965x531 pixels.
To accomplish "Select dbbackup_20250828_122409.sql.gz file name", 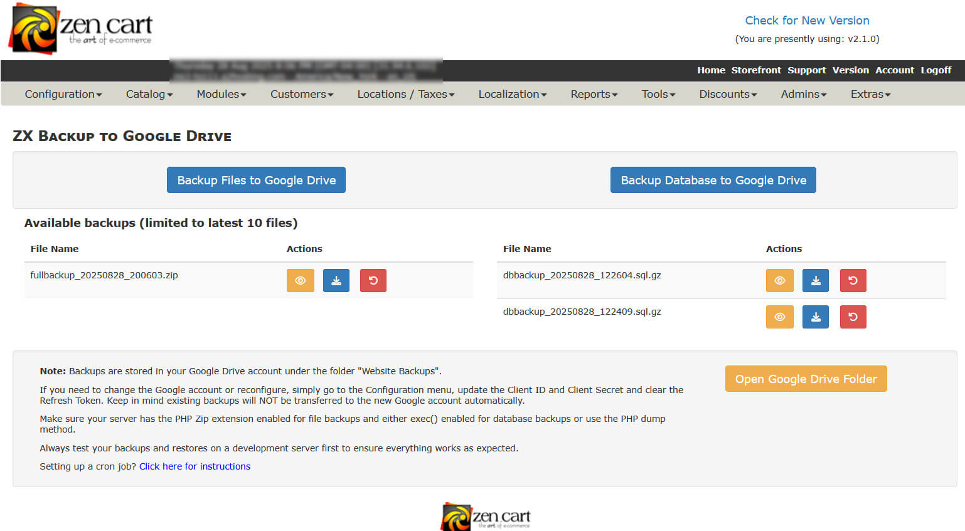I will tap(582, 312).
